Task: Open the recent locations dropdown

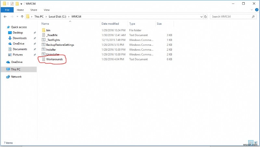Action: point(17,17)
